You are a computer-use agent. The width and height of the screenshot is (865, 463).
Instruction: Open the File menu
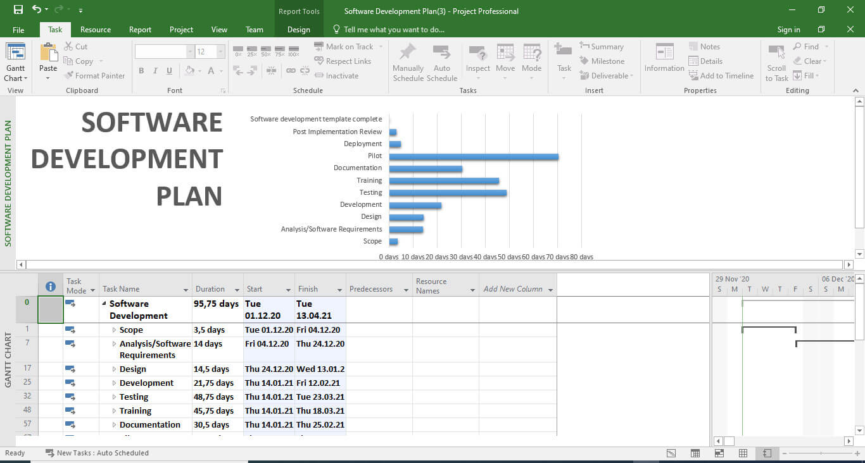click(18, 30)
